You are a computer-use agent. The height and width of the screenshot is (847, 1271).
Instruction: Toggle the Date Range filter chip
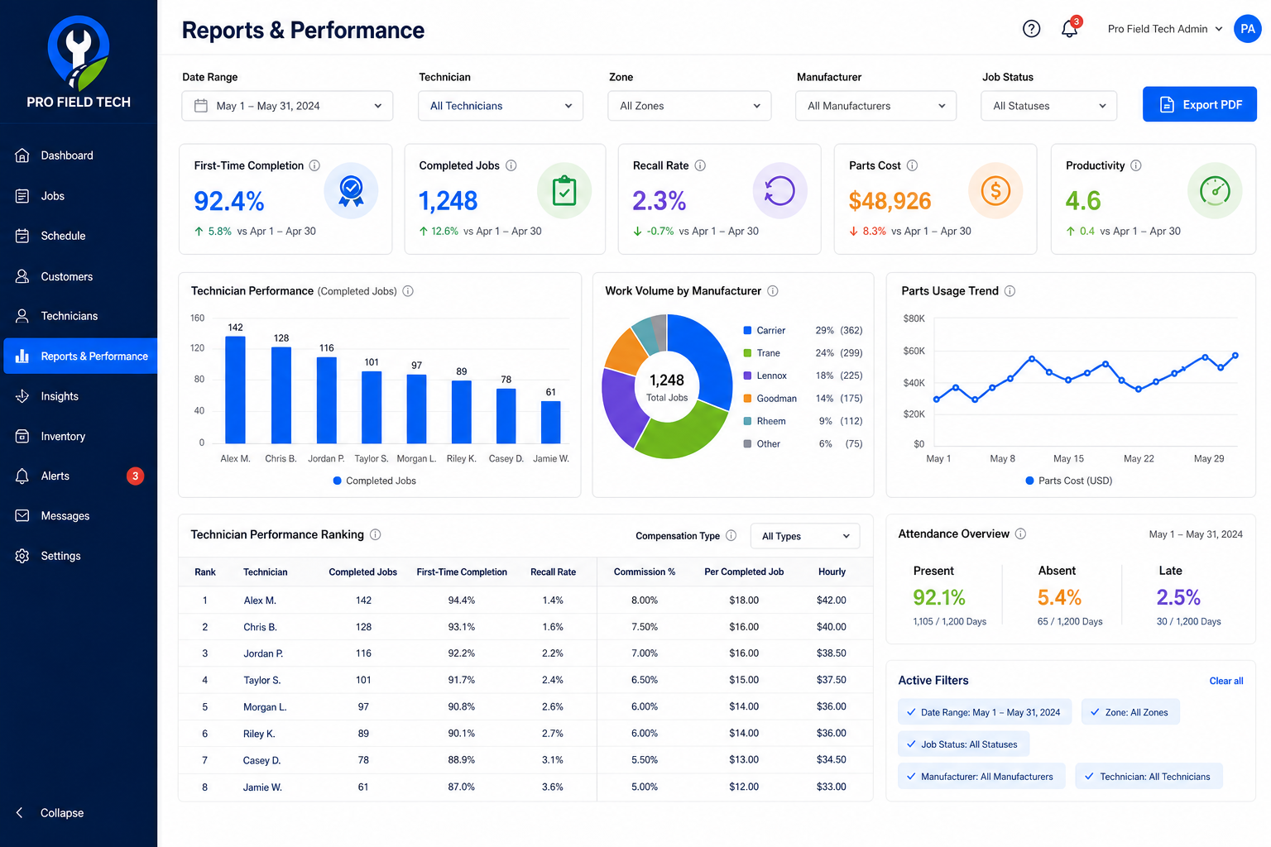coord(985,712)
